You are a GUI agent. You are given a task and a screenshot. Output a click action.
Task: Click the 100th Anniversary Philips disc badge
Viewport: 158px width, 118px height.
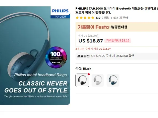[x=56, y=57]
